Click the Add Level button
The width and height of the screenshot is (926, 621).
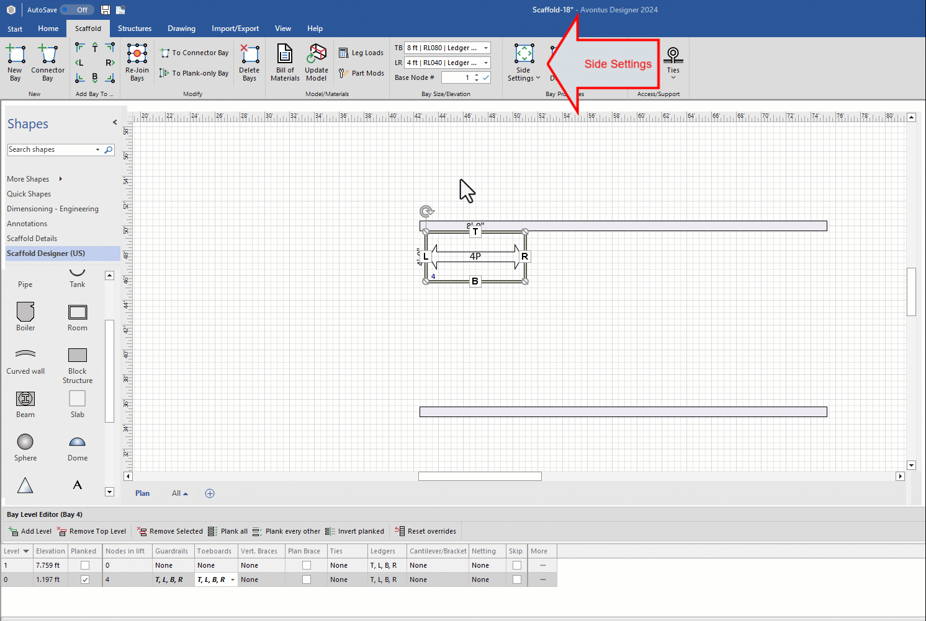[30, 531]
